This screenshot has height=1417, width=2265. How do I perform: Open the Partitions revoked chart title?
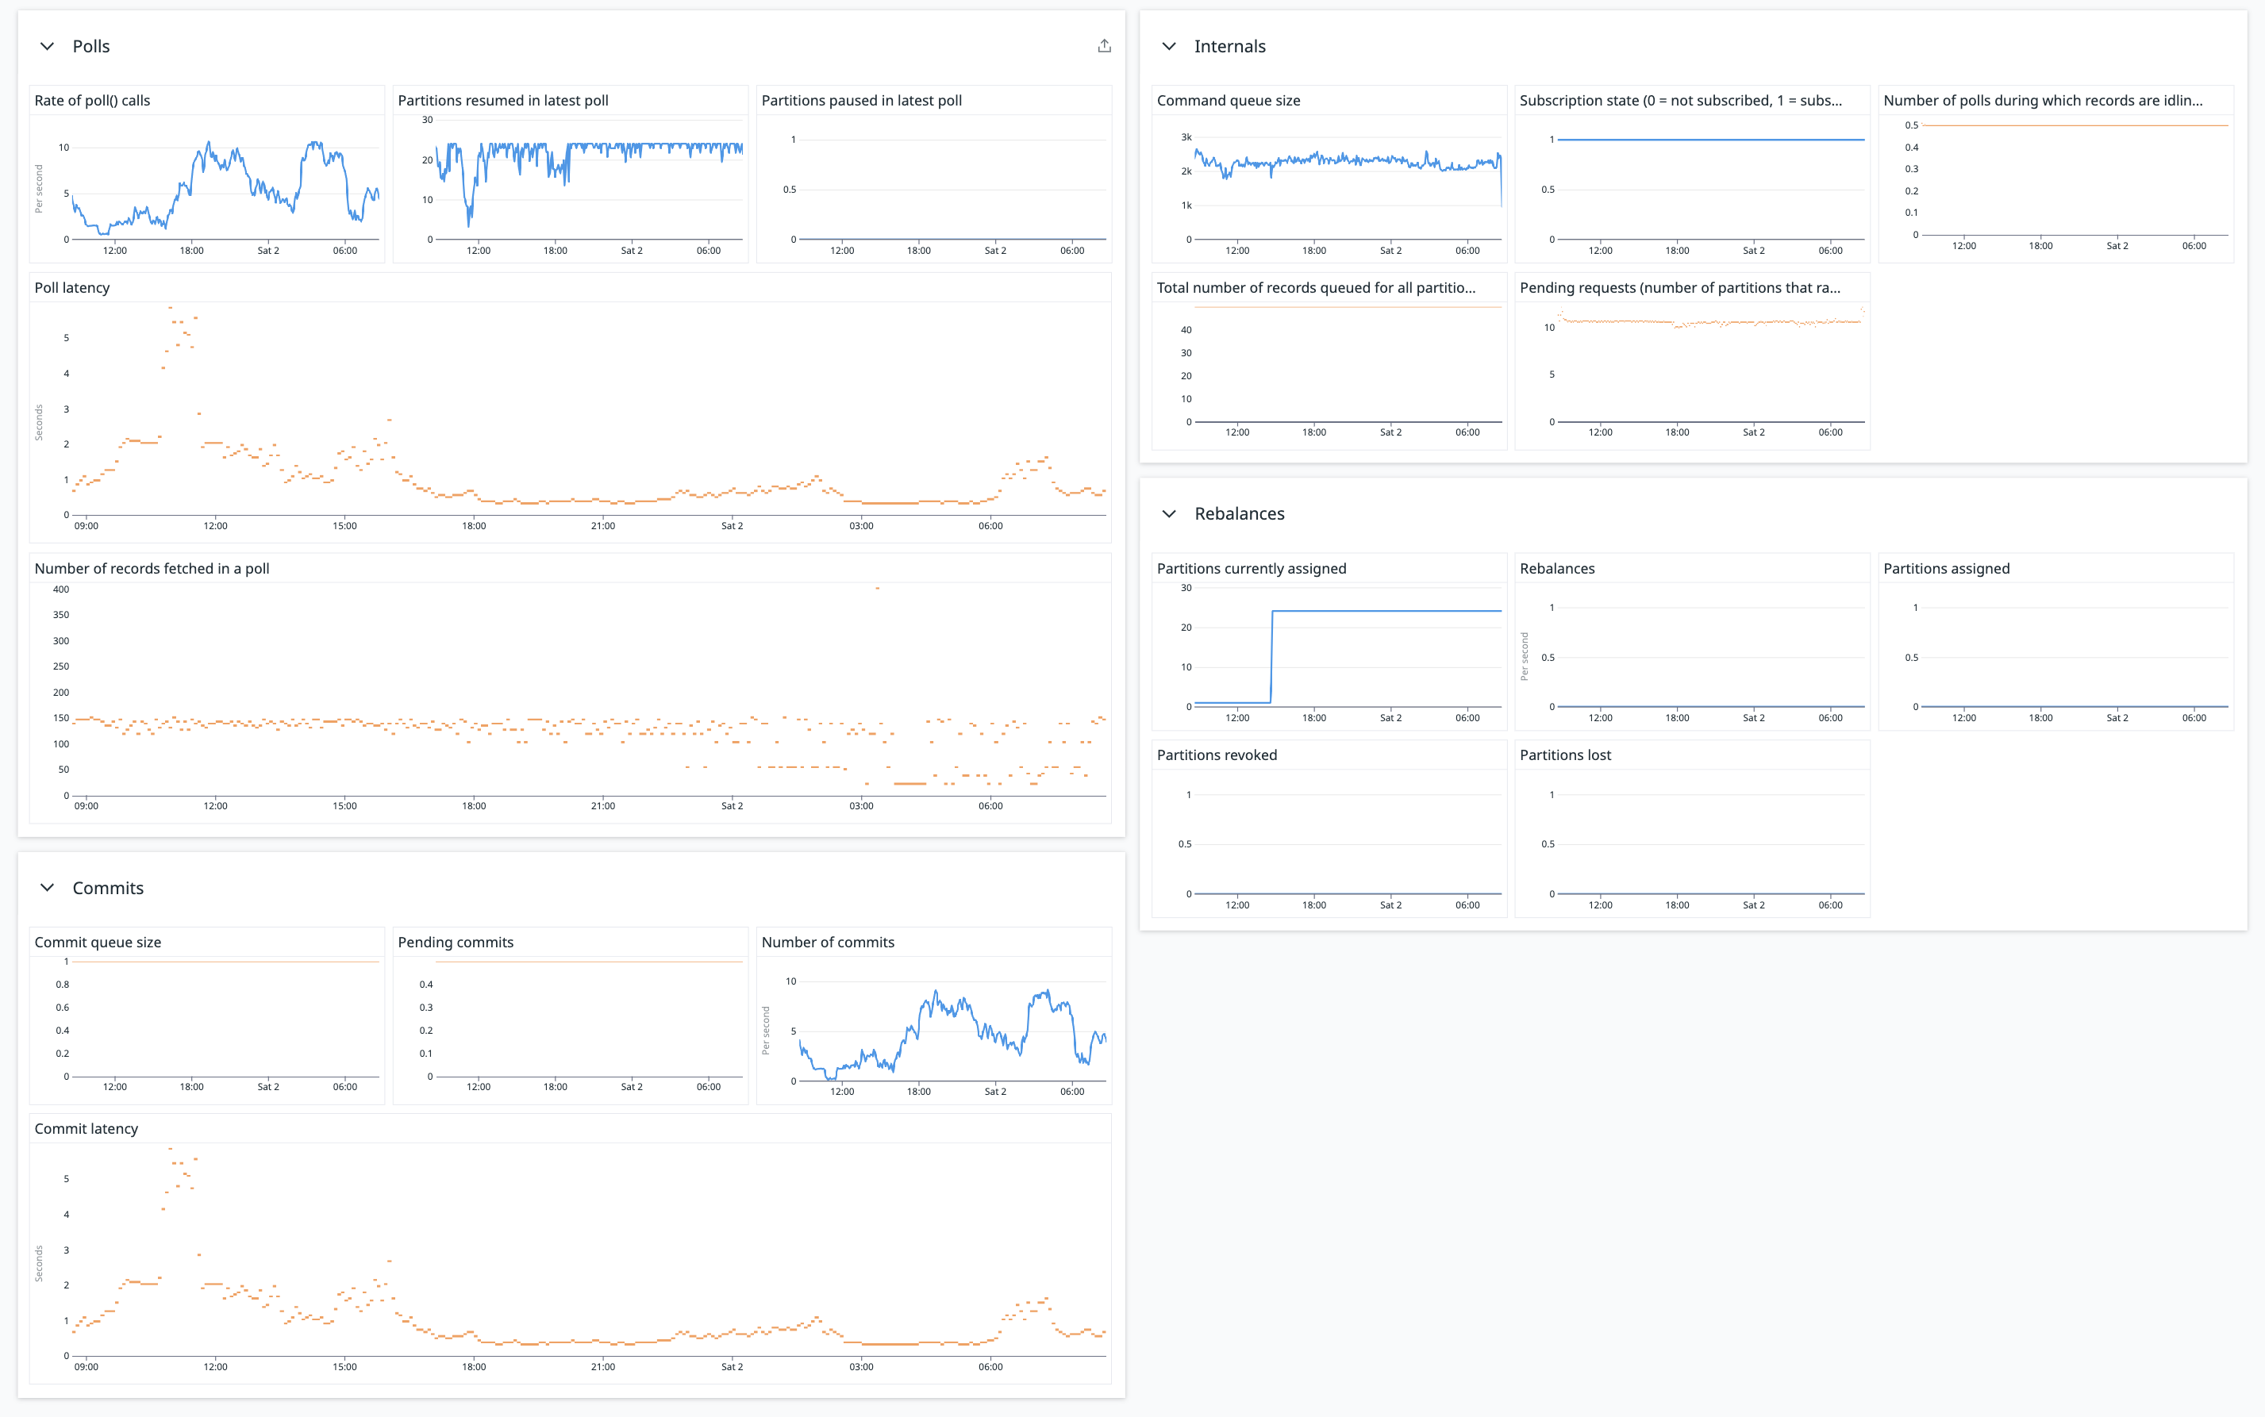coord(1216,755)
